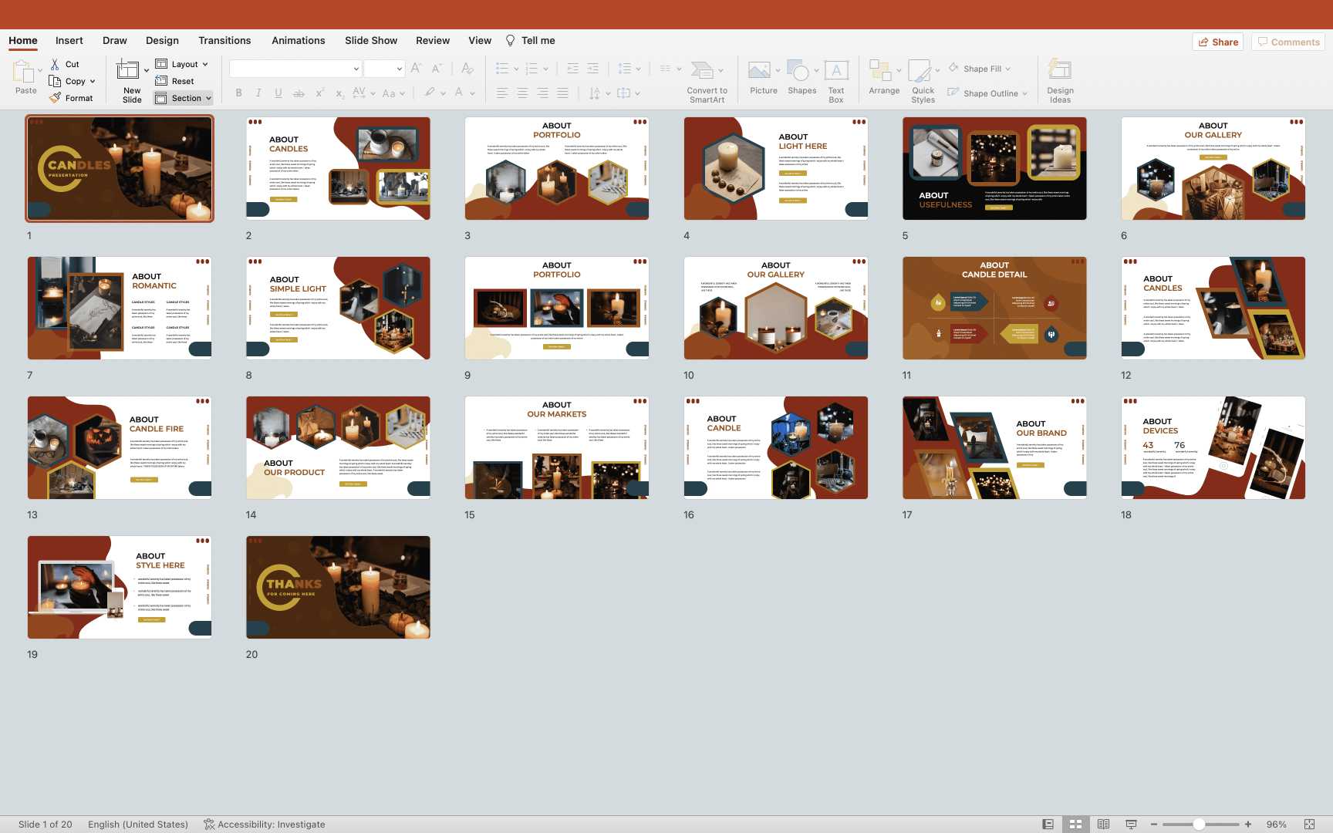
Task: Open the Comments pane
Action: tap(1287, 42)
